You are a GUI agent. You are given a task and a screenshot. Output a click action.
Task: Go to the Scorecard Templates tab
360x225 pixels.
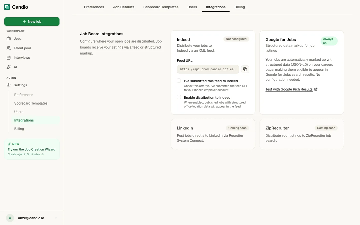(161, 7)
